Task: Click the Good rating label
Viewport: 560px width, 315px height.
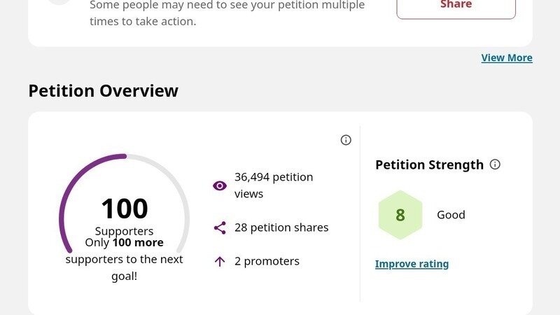Action: (x=451, y=215)
